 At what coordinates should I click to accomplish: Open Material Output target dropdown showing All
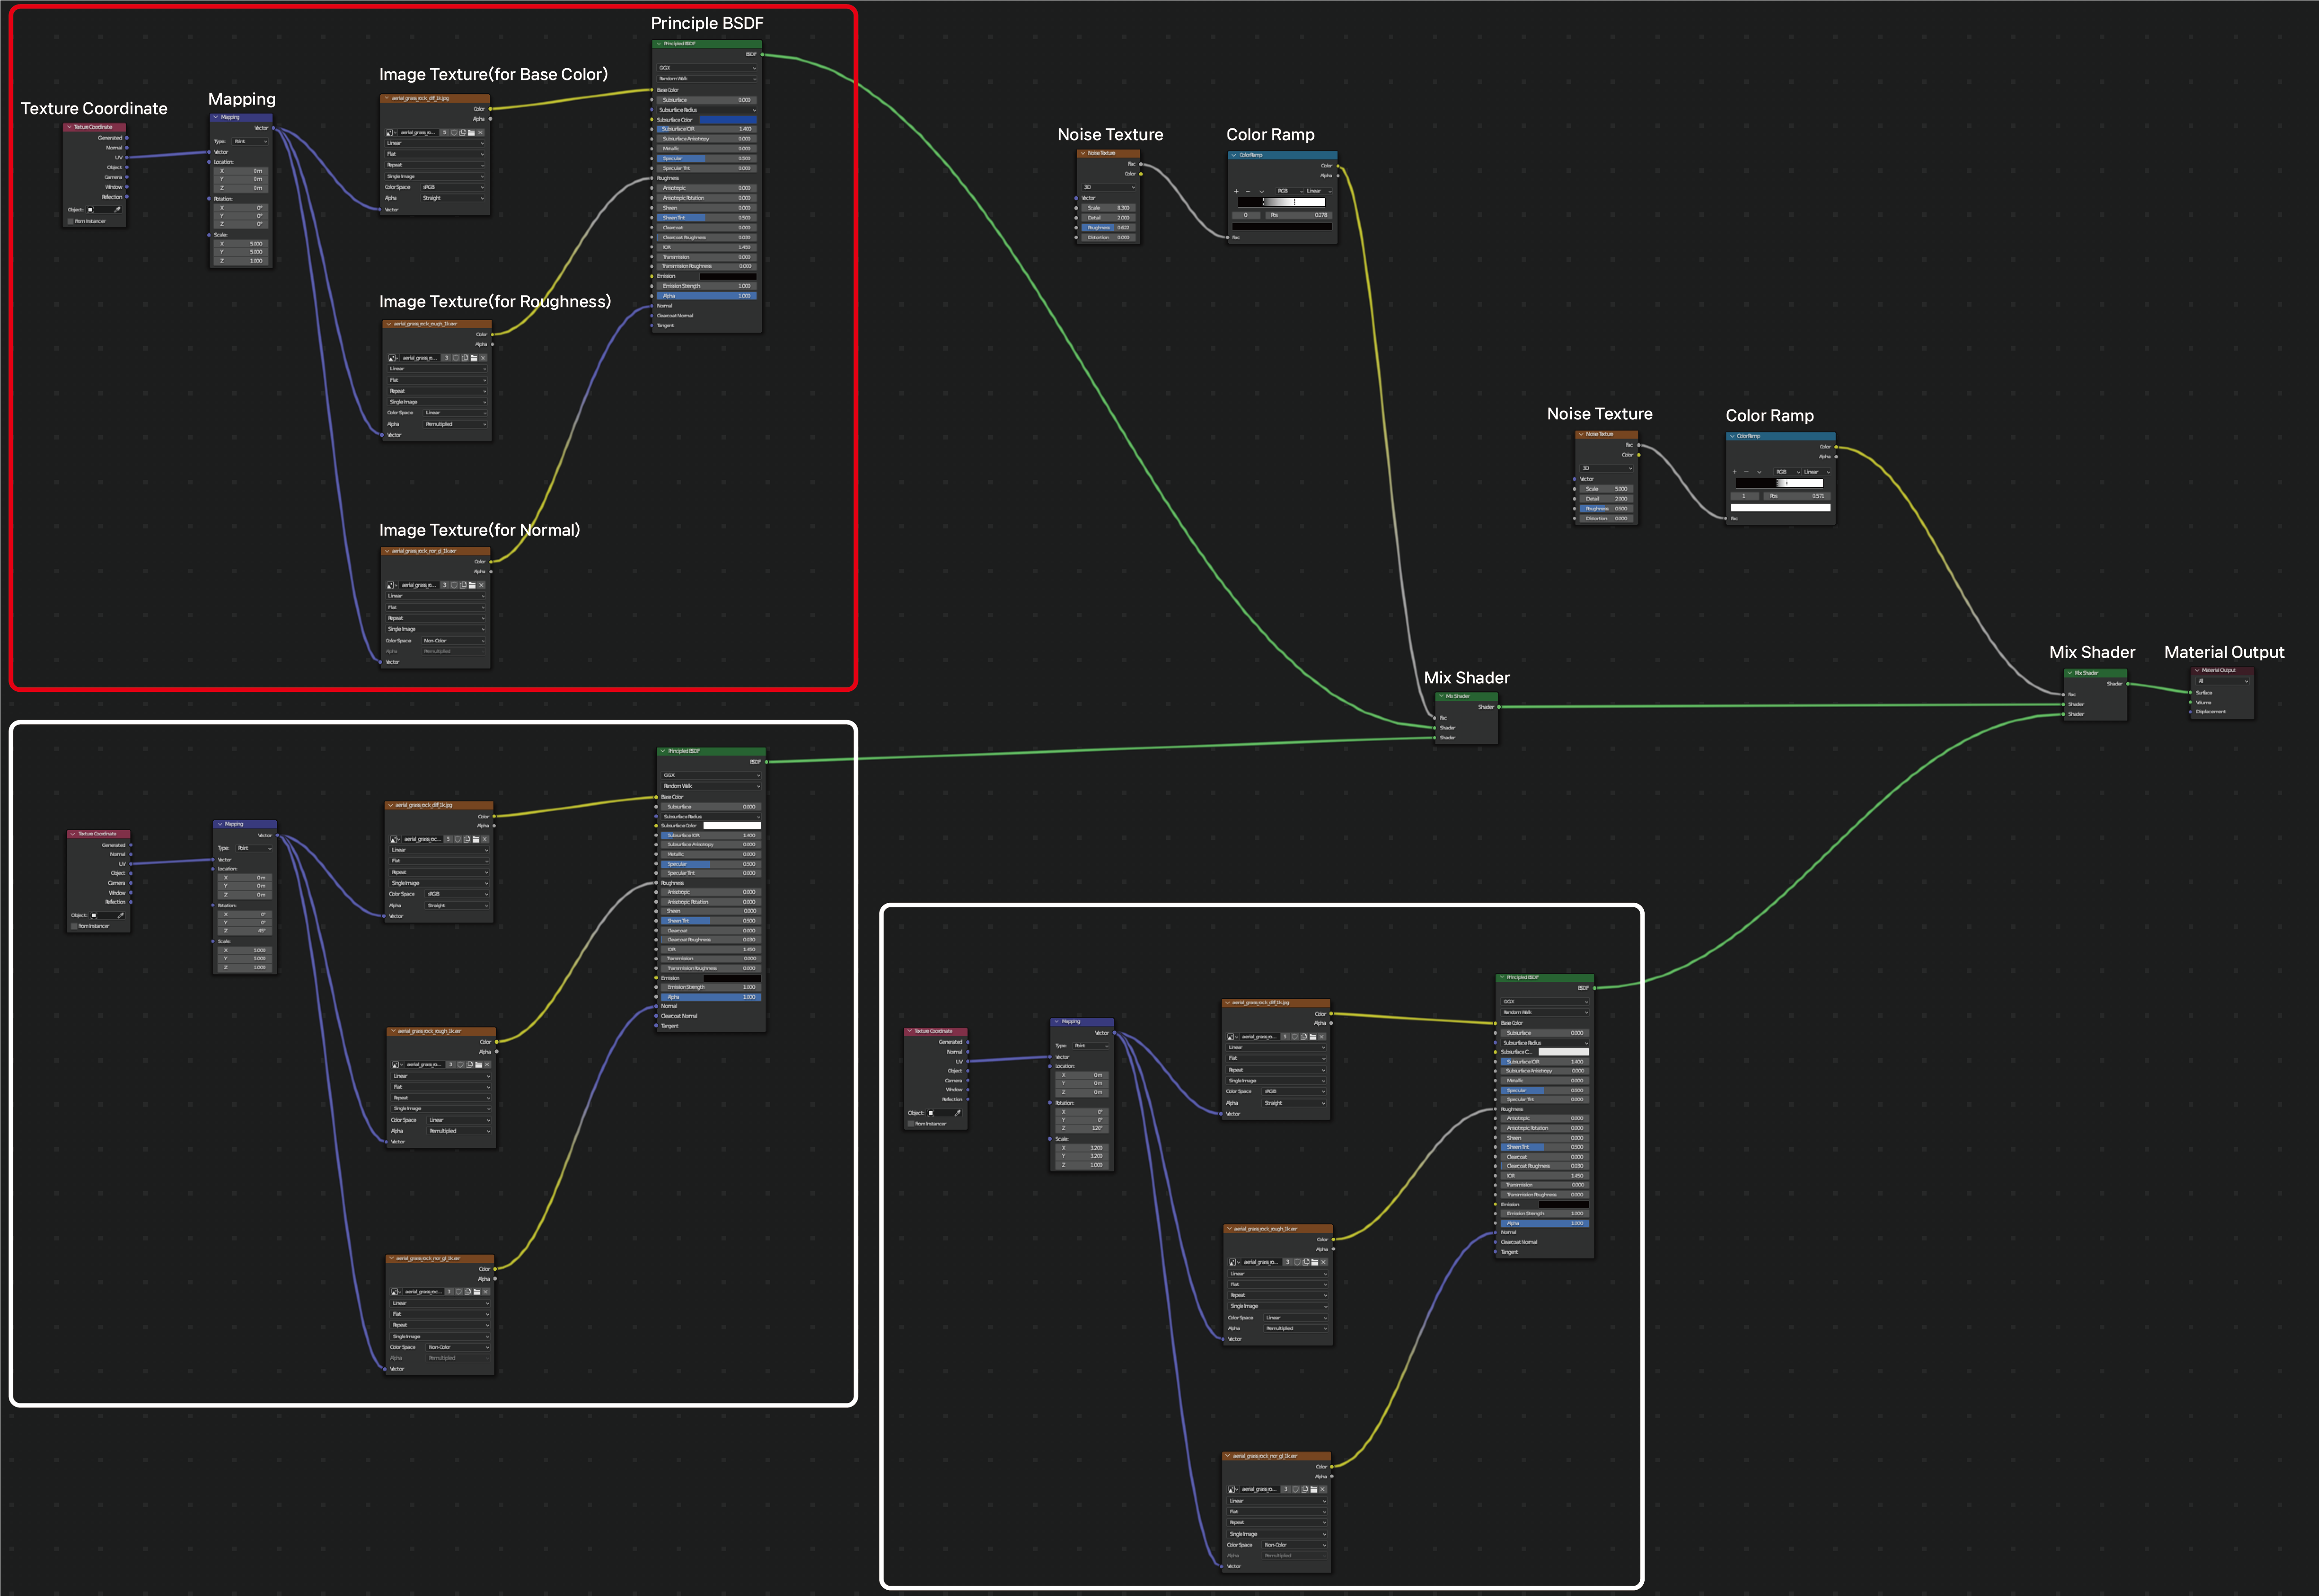point(2222,681)
